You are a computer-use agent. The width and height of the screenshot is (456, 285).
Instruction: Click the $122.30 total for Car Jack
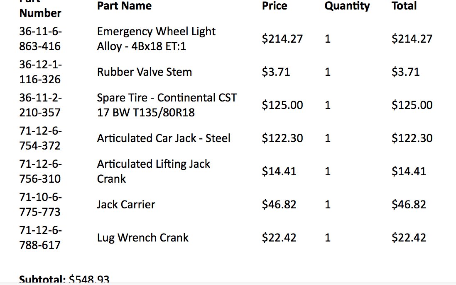click(x=412, y=138)
